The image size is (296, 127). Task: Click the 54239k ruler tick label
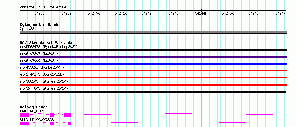pyautogui.click(x=68, y=13)
